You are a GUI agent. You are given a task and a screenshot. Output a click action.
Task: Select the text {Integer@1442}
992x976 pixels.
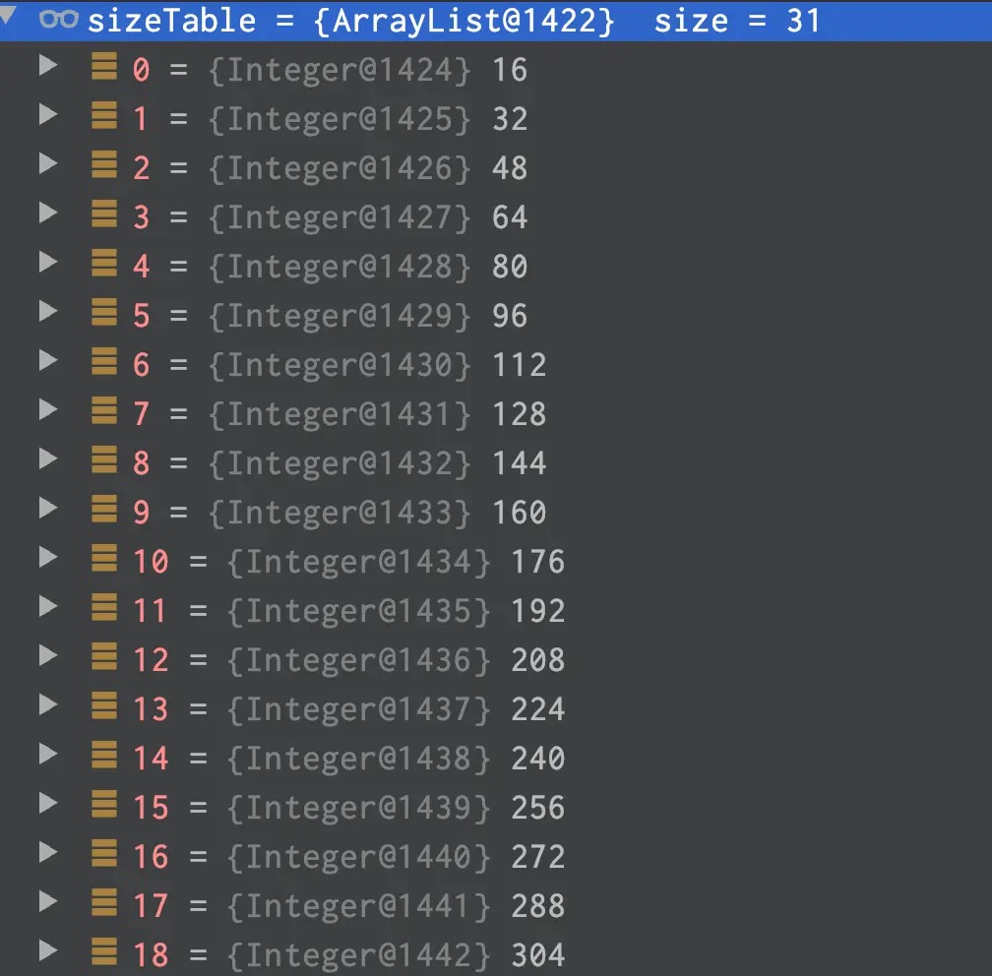[x=358, y=955]
